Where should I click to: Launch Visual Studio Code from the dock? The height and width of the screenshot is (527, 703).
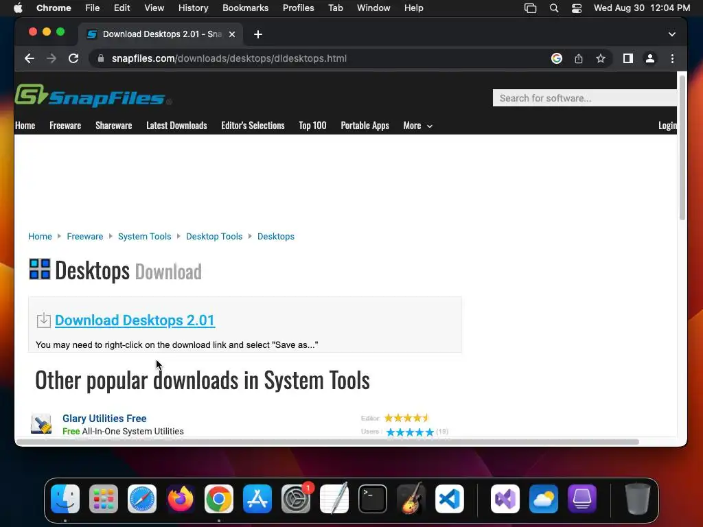click(450, 499)
